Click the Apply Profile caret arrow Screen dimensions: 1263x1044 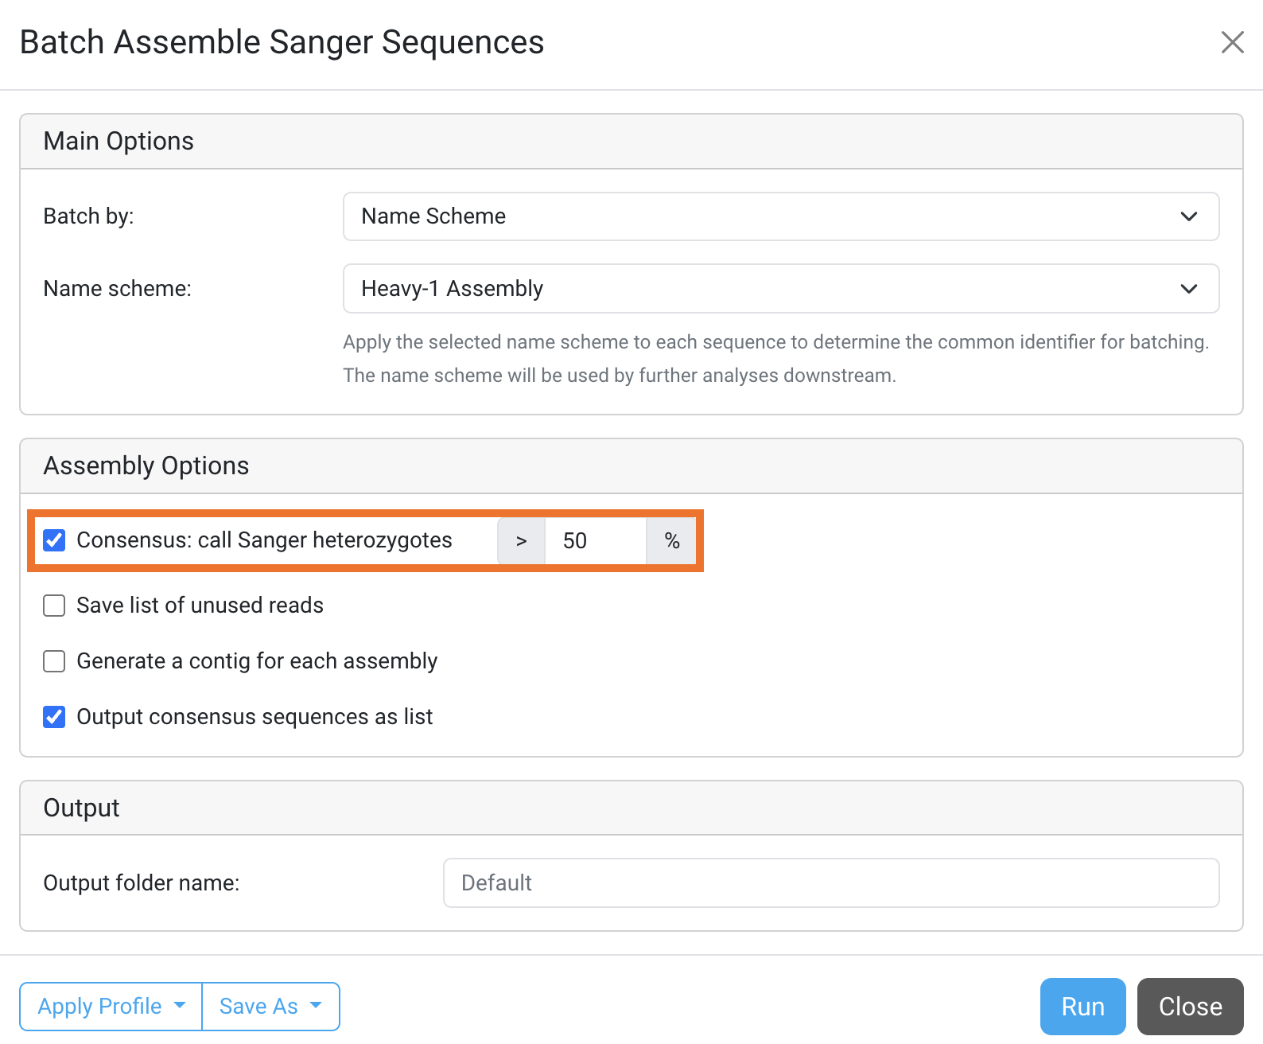[180, 1006]
